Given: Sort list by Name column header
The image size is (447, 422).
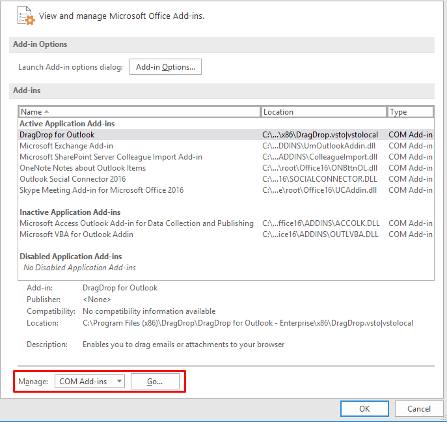Looking at the screenshot, I should (x=139, y=112).
